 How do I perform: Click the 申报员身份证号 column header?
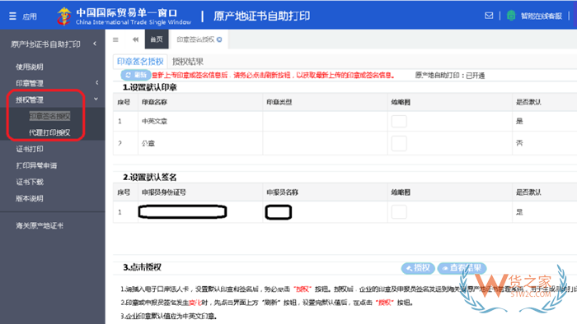coord(164,192)
